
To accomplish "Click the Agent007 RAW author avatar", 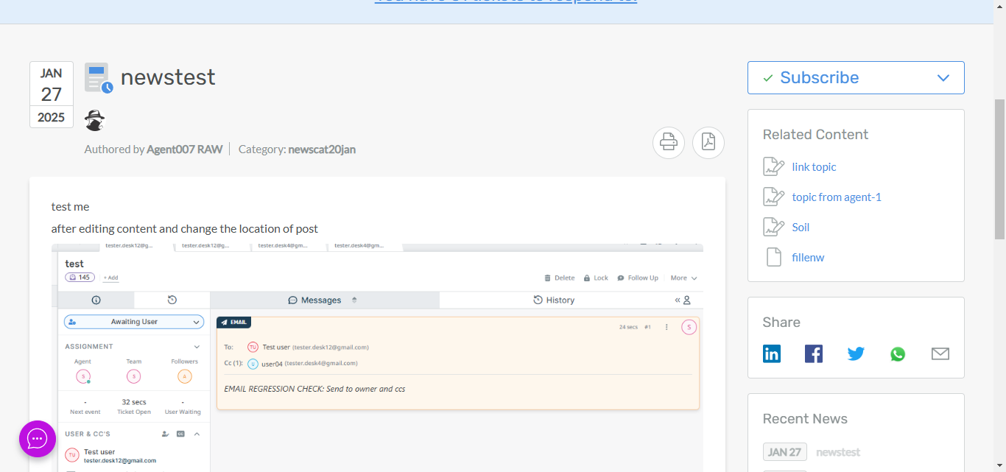I will click(94, 120).
